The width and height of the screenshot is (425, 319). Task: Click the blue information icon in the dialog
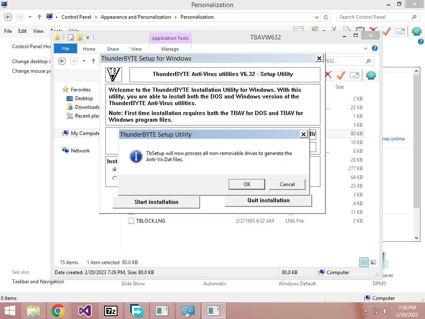point(136,157)
